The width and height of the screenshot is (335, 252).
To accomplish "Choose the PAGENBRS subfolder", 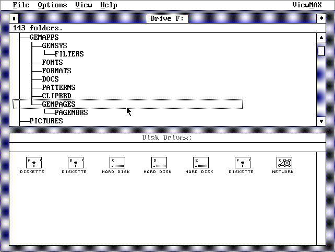I will pyautogui.click(x=71, y=112).
